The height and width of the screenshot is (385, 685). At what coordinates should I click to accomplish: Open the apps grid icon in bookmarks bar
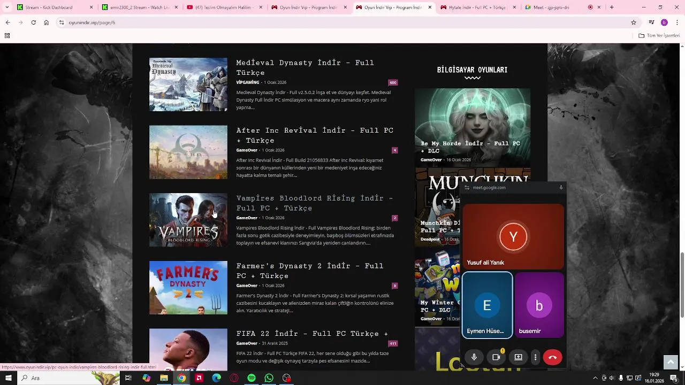click(7, 36)
